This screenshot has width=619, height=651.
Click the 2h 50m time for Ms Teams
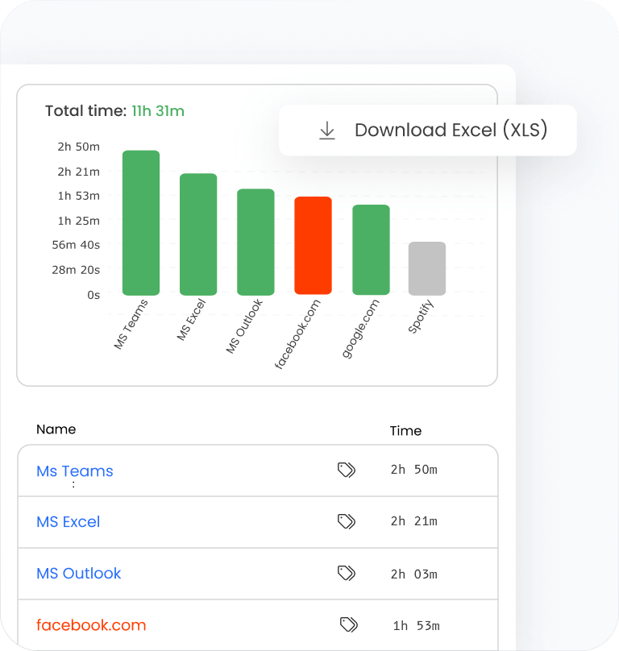click(x=413, y=470)
